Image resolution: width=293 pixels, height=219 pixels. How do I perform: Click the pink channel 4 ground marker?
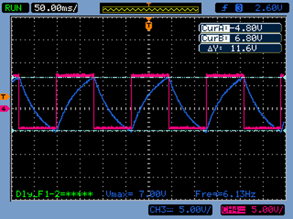pos(4,109)
